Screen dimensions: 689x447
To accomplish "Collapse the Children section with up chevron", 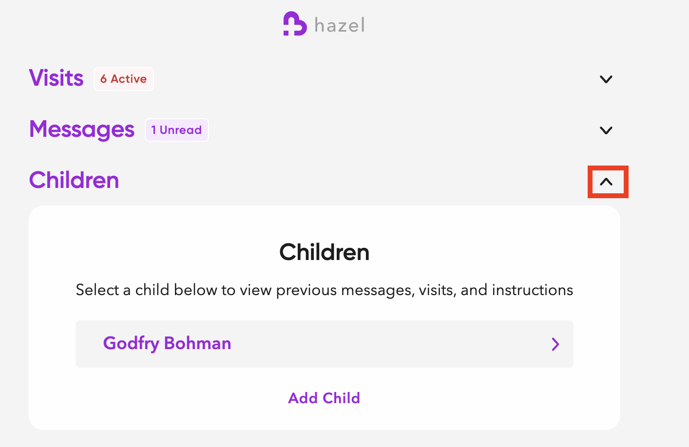I will (606, 182).
